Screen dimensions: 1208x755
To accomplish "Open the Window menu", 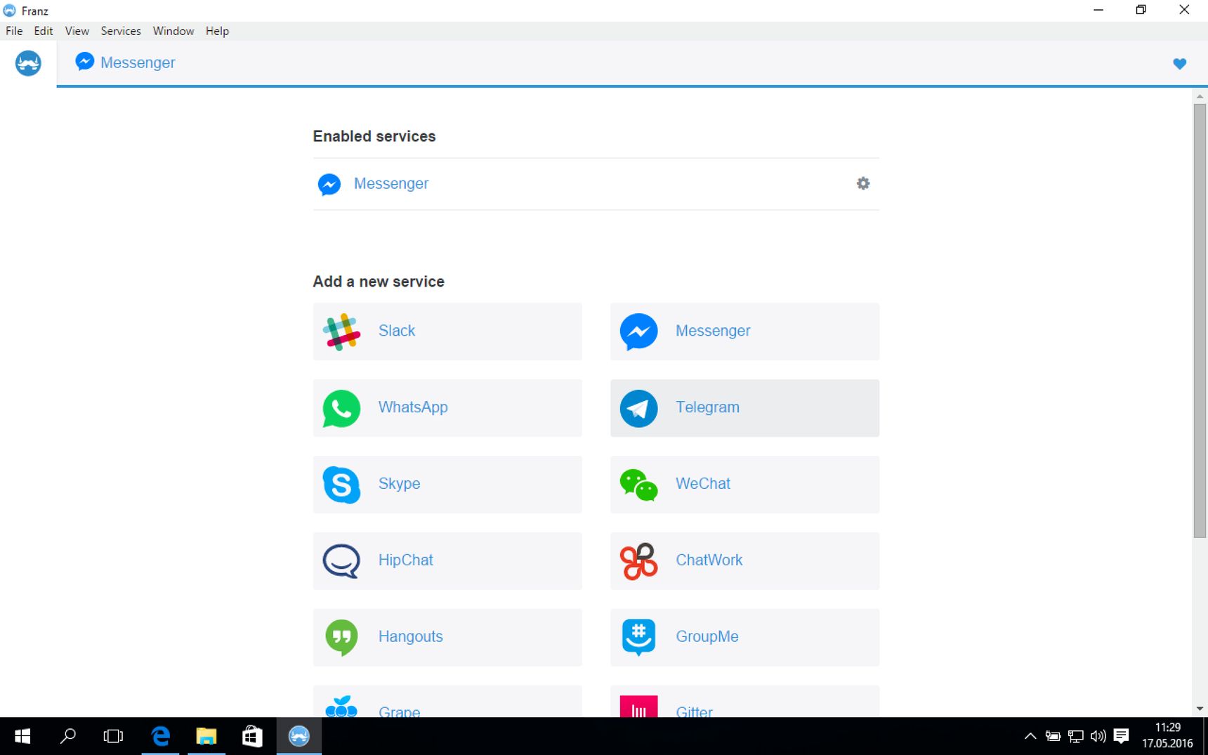I will click(x=173, y=31).
